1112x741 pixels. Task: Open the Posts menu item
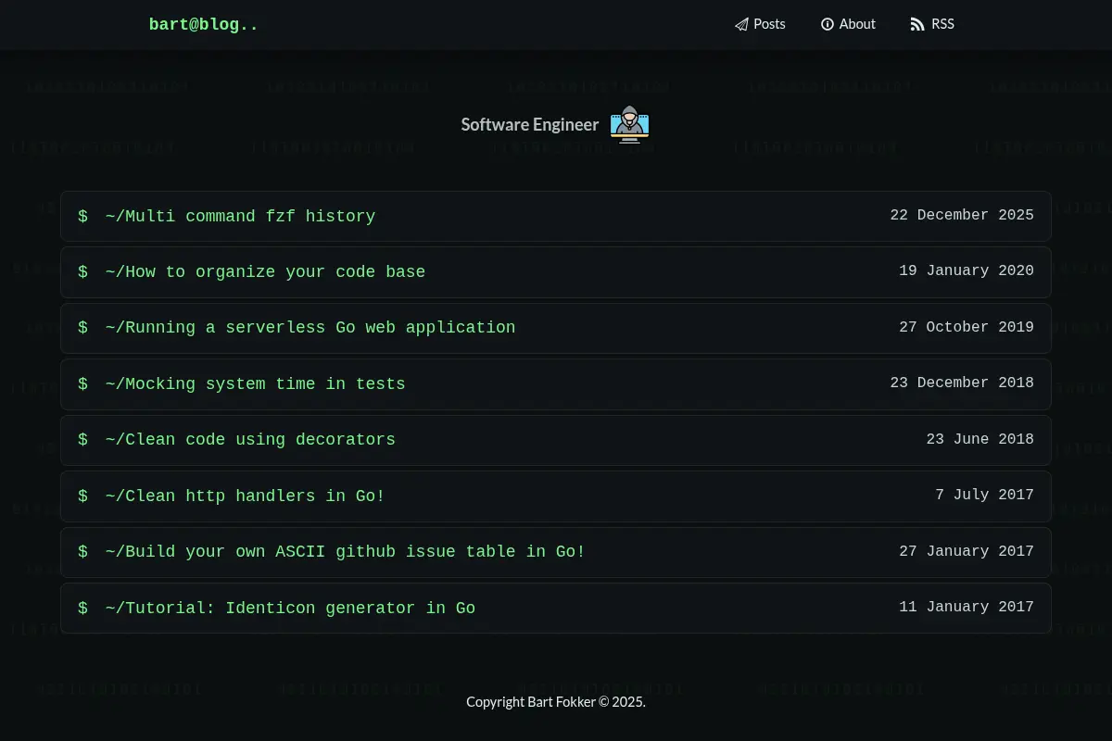[x=760, y=25]
